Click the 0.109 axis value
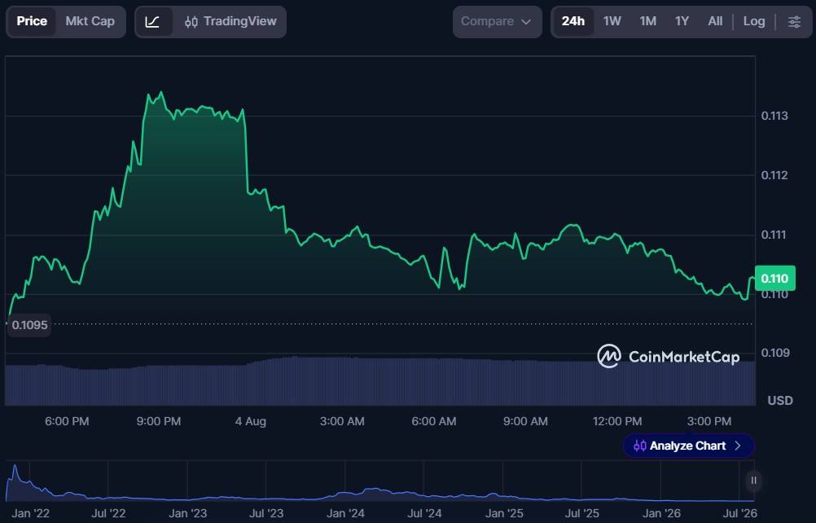Screen dimensions: 816x523 pyautogui.click(x=775, y=354)
